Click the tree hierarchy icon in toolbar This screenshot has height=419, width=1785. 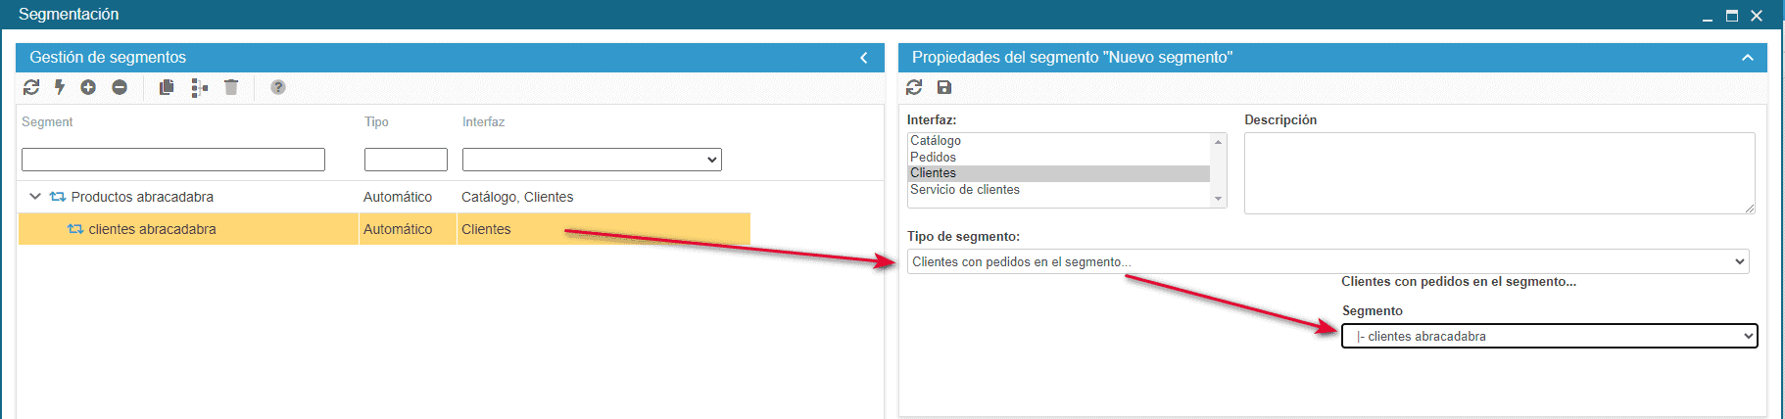coord(199,88)
